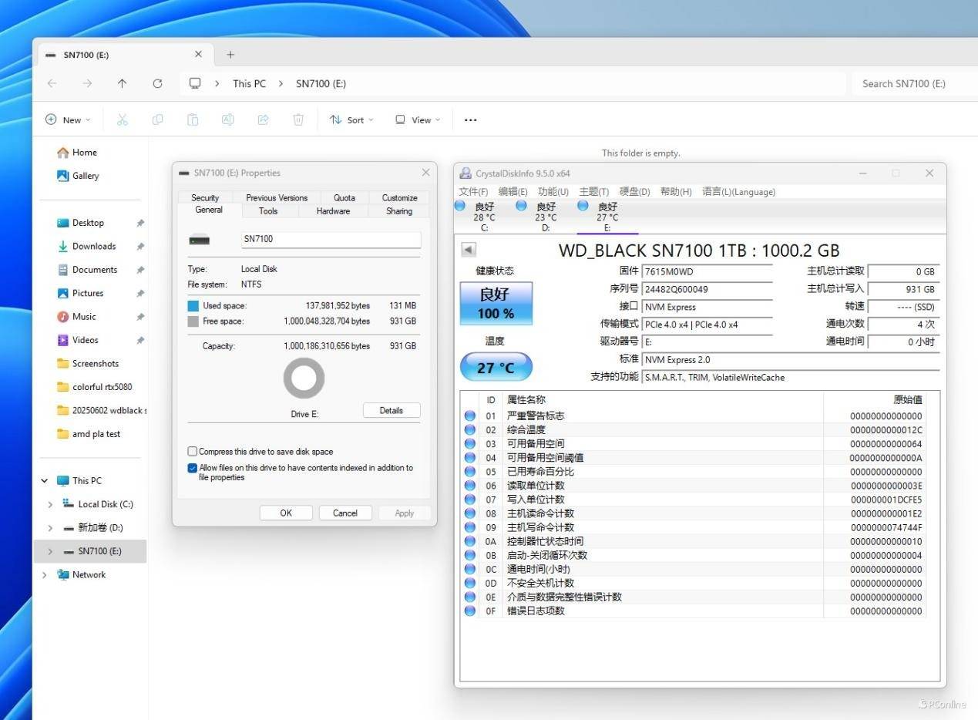The image size is (978, 720).
Task: Open the 主题(T) menu in CrystalDiskInfo
Action: coord(593,192)
